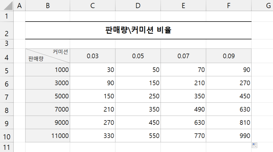The width and height of the screenshot is (273, 152).
Task: Click cell D8 with value 350
Action: pyautogui.click(x=138, y=109)
